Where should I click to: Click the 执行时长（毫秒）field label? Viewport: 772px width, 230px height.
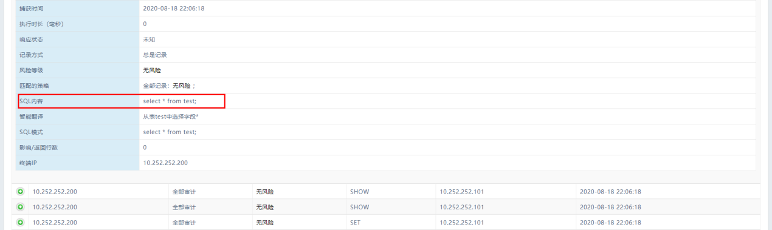coord(42,24)
